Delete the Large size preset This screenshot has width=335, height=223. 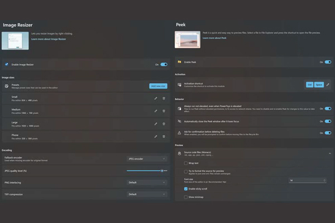[x=164, y=124]
